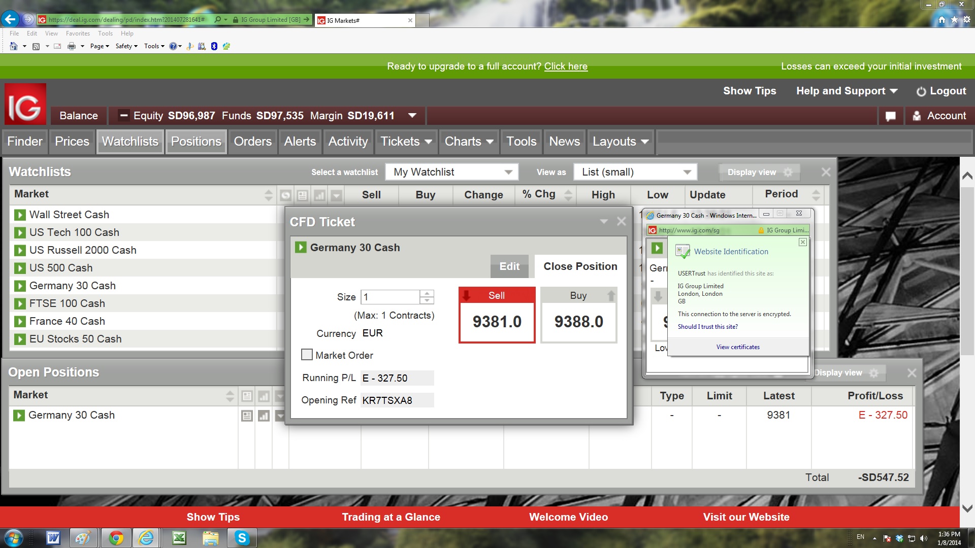Open the chat message icon
The height and width of the screenshot is (548, 975).
(890, 116)
